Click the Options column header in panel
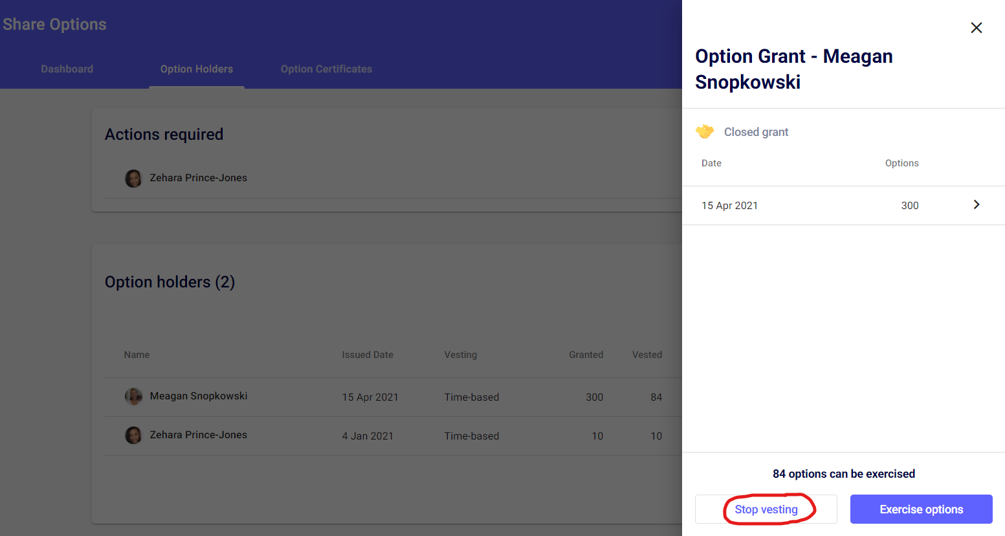Screen dimensions: 1005x536 coord(902,163)
